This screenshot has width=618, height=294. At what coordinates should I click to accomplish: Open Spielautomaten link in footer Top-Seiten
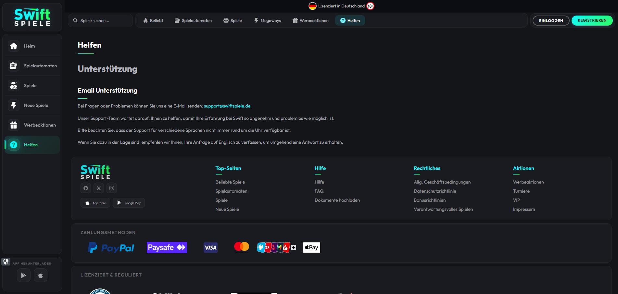click(231, 191)
